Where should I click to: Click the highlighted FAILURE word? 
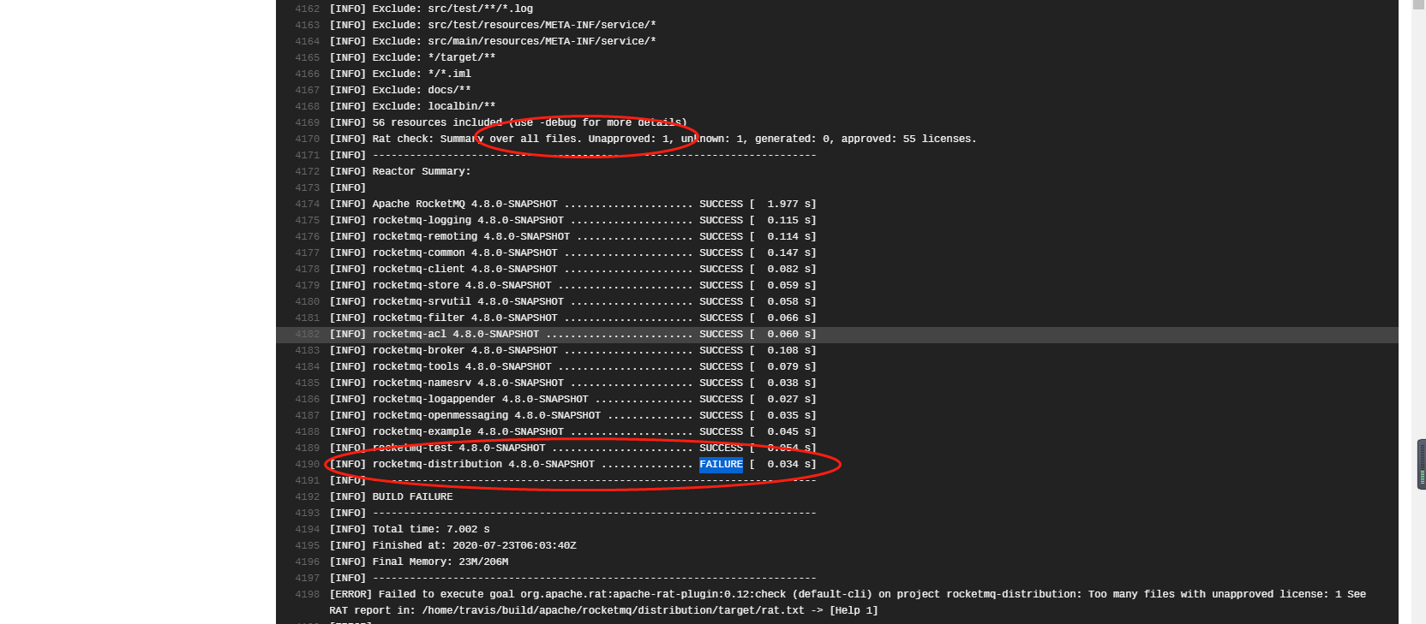721,464
